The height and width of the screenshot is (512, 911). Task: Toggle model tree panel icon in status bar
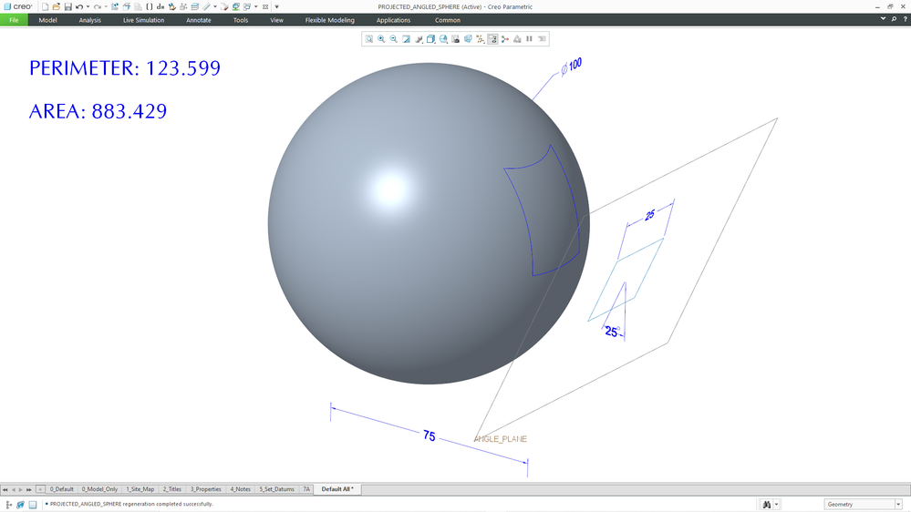(9, 505)
